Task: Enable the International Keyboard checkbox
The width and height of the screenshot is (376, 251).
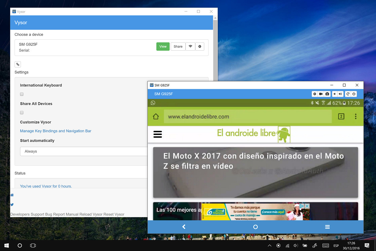Action: pyautogui.click(x=22, y=94)
